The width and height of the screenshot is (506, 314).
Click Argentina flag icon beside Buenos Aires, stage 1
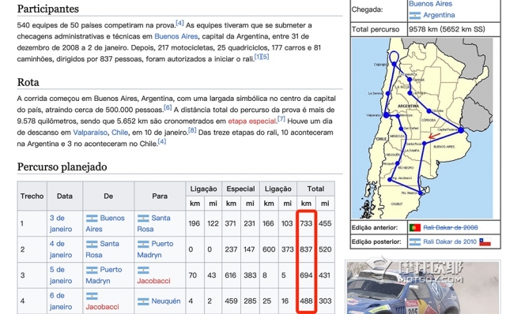(92, 219)
